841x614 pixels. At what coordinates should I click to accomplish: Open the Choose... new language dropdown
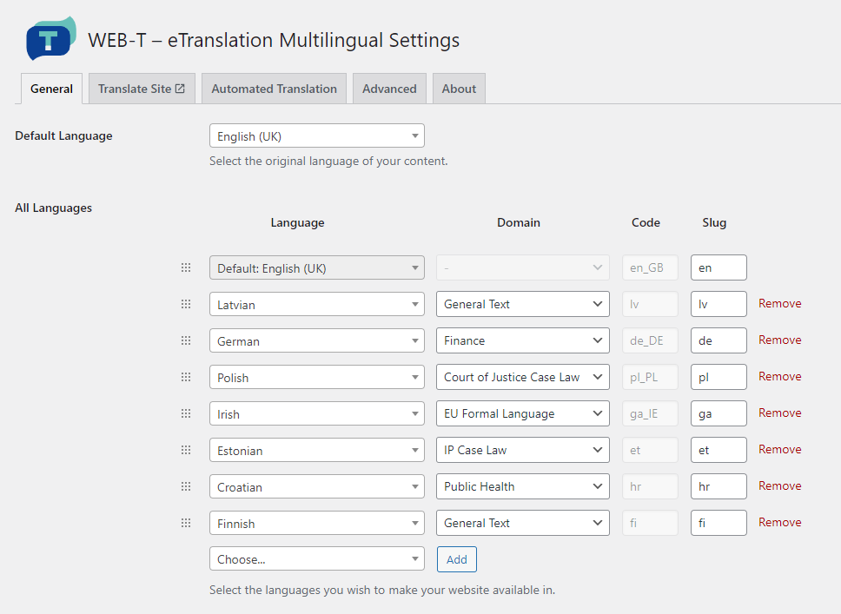click(x=317, y=558)
